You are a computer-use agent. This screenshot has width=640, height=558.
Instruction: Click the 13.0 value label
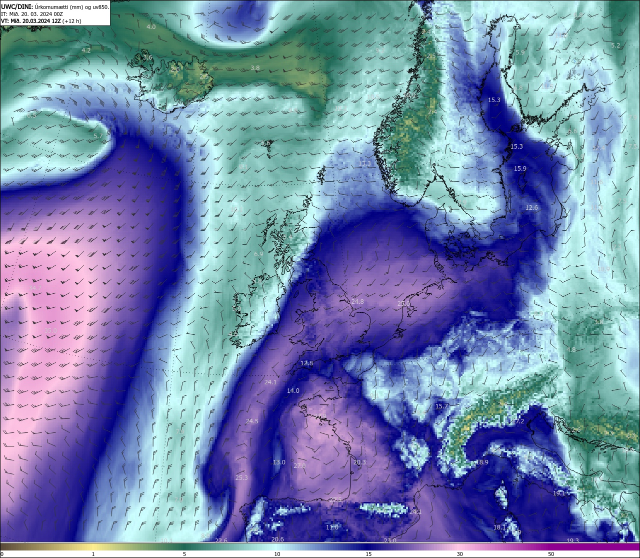[279, 462]
